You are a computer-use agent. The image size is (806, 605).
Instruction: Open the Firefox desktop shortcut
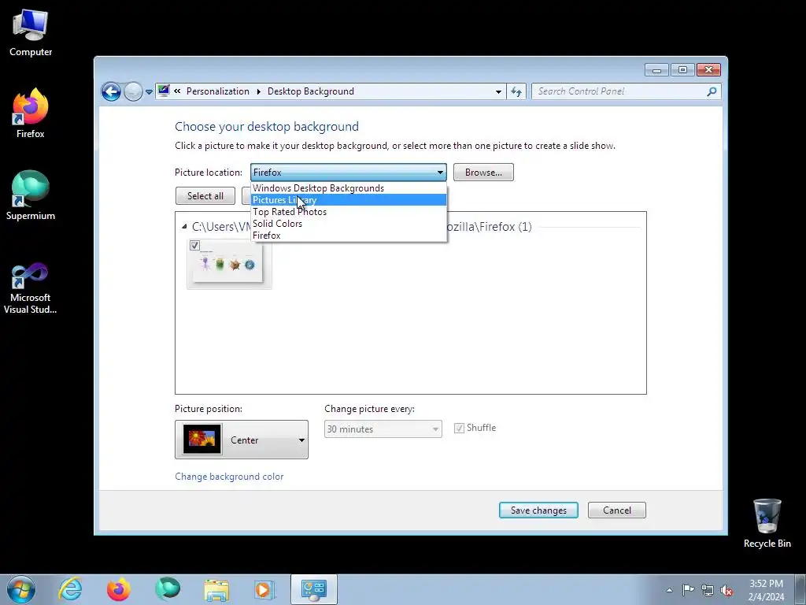(x=31, y=113)
